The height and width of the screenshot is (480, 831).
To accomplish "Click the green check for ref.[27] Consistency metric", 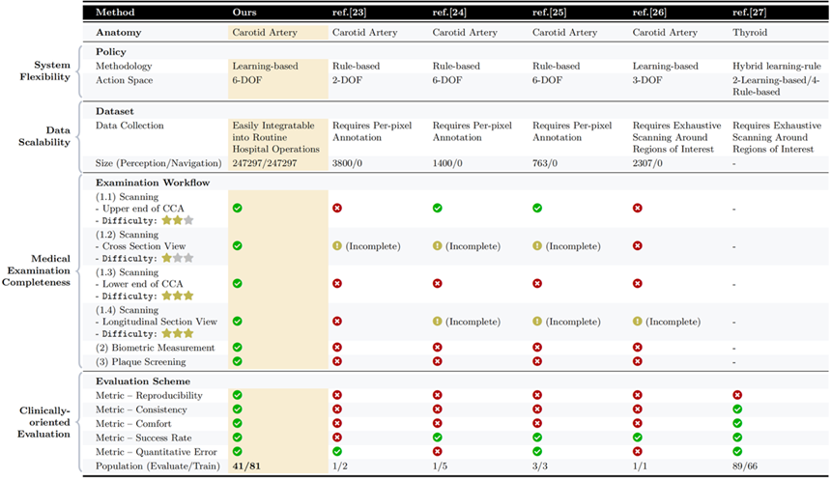I will click(738, 409).
